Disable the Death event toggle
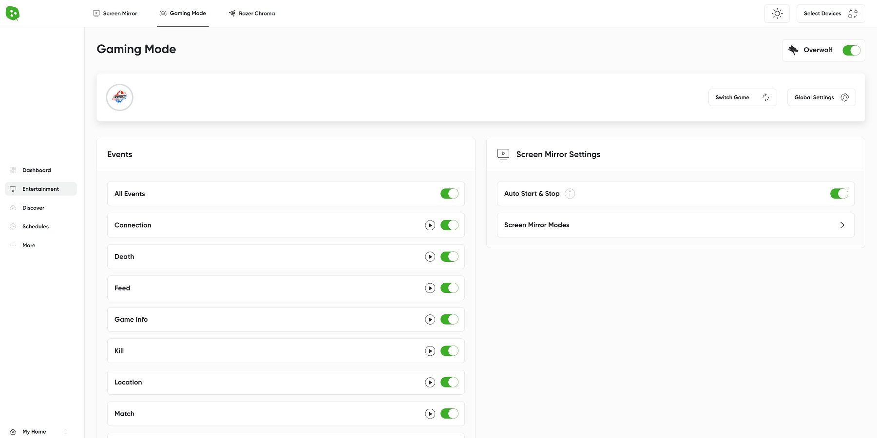Viewport: 877px width, 438px height. [449, 256]
